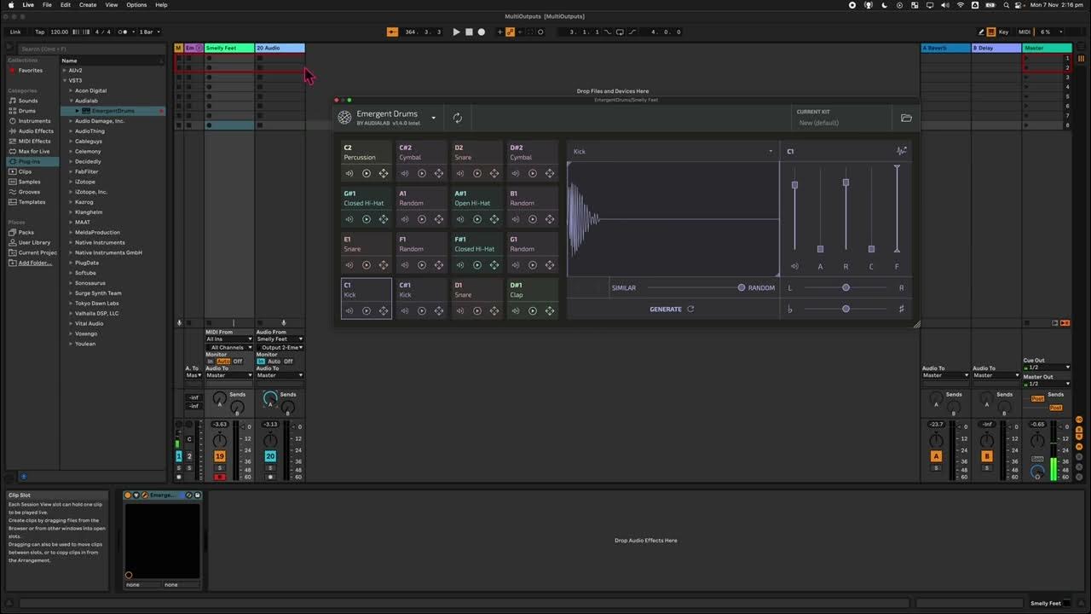Click the Link button in the transport bar
Viewport: 1091px width, 614px height.
(15, 32)
